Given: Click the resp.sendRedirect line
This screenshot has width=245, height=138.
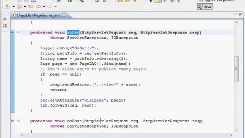Looking at the screenshot, I should (95, 84).
